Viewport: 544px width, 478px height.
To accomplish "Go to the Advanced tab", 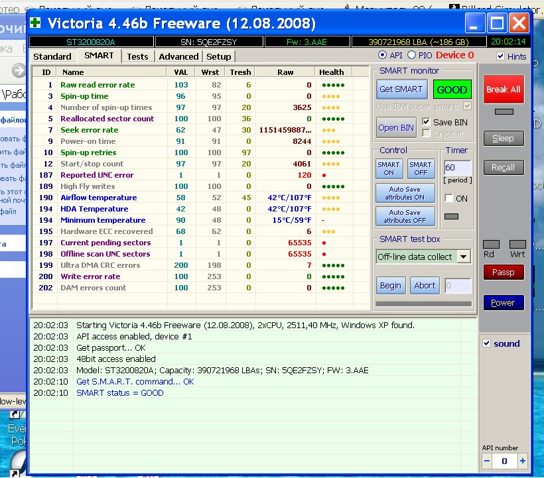I will coord(178,56).
